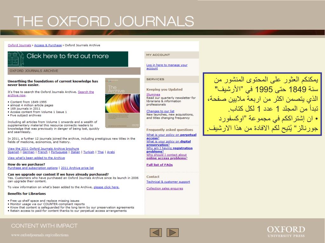Click 'CONTENT WITH IMPACT' footer text

[x=44, y=226]
